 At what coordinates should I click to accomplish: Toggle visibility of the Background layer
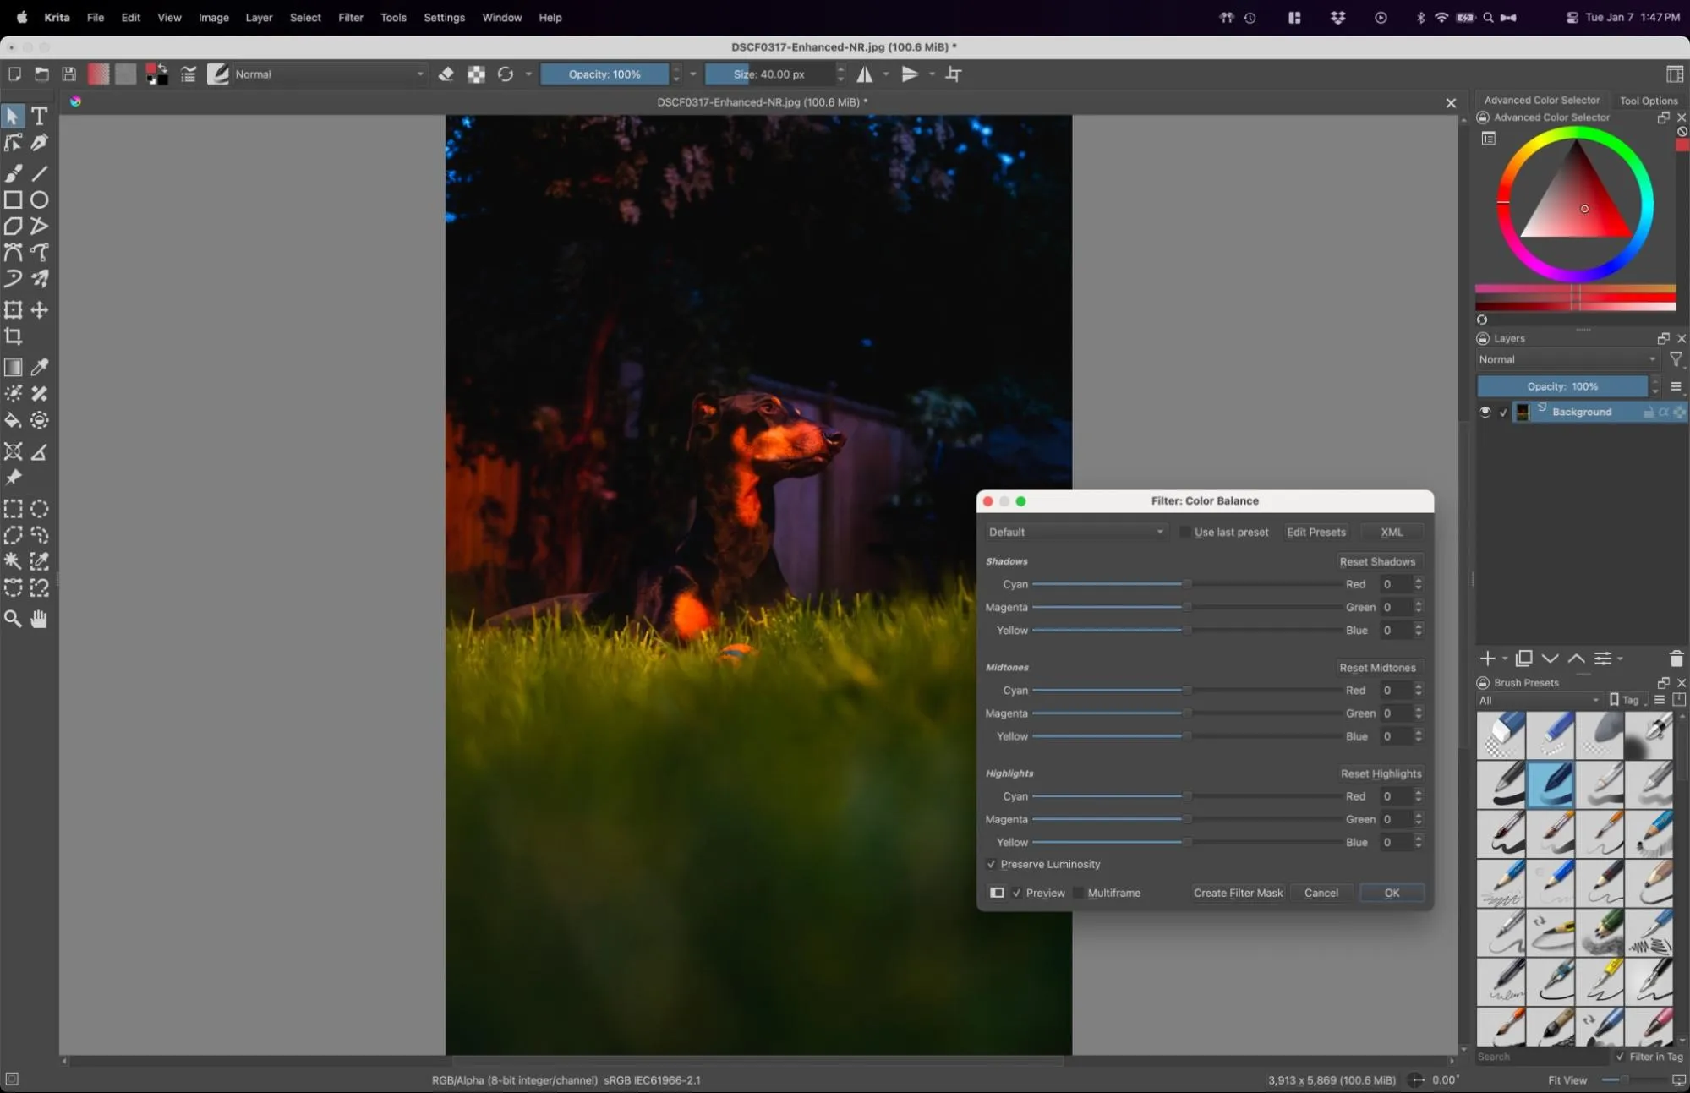pyautogui.click(x=1485, y=412)
